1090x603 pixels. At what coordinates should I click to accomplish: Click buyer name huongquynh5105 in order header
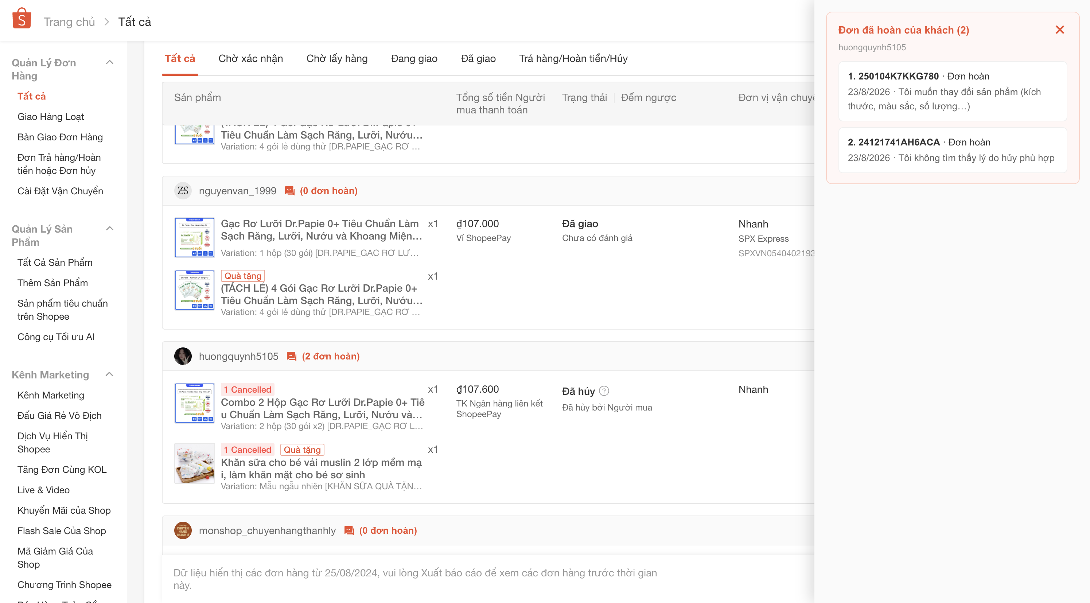(x=239, y=356)
